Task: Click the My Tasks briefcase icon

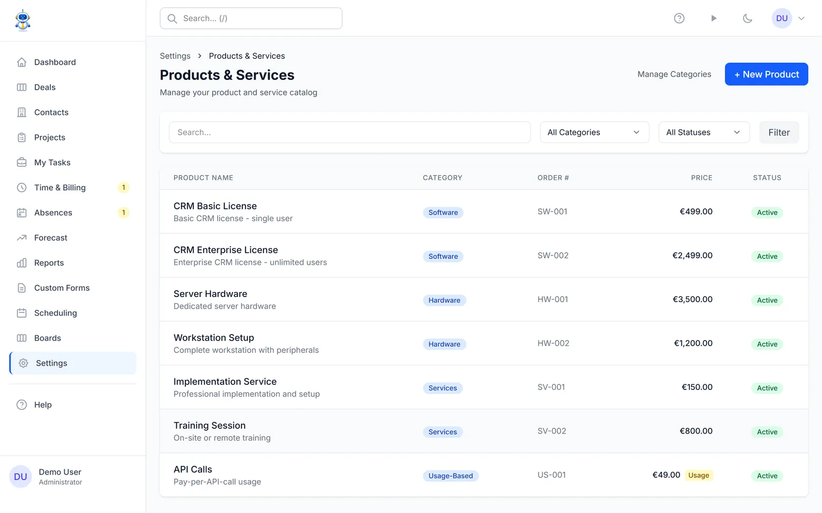Action: 22,163
